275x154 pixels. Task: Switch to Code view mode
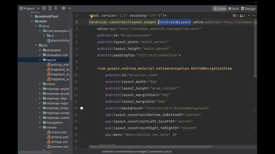click(x=220, y=9)
